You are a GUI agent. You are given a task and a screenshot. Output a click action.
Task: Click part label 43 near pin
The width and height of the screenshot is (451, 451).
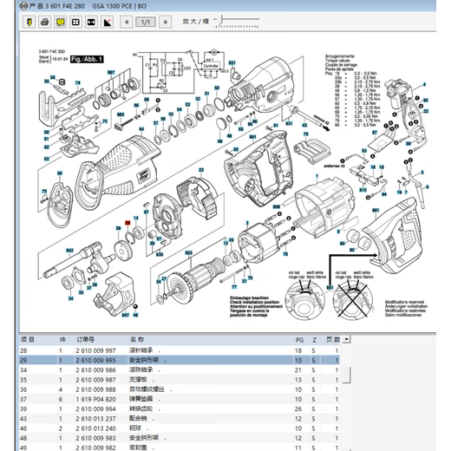[x=304, y=125]
